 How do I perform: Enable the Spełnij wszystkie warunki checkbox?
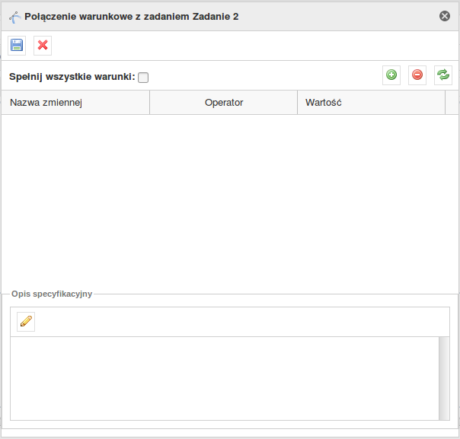pos(143,78)
